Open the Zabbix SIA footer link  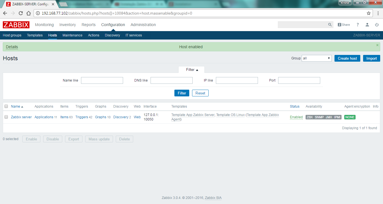tap(213, 198)
